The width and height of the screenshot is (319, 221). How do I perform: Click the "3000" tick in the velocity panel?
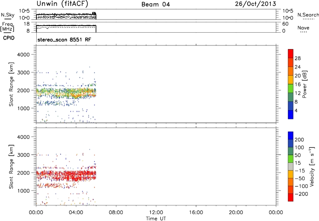point(24,155)
